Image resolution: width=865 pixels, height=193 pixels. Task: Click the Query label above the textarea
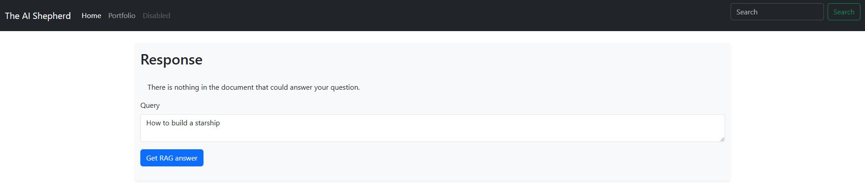tap(150, 106)
